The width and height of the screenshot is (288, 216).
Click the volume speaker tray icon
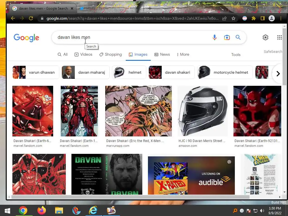click(262, 211)
